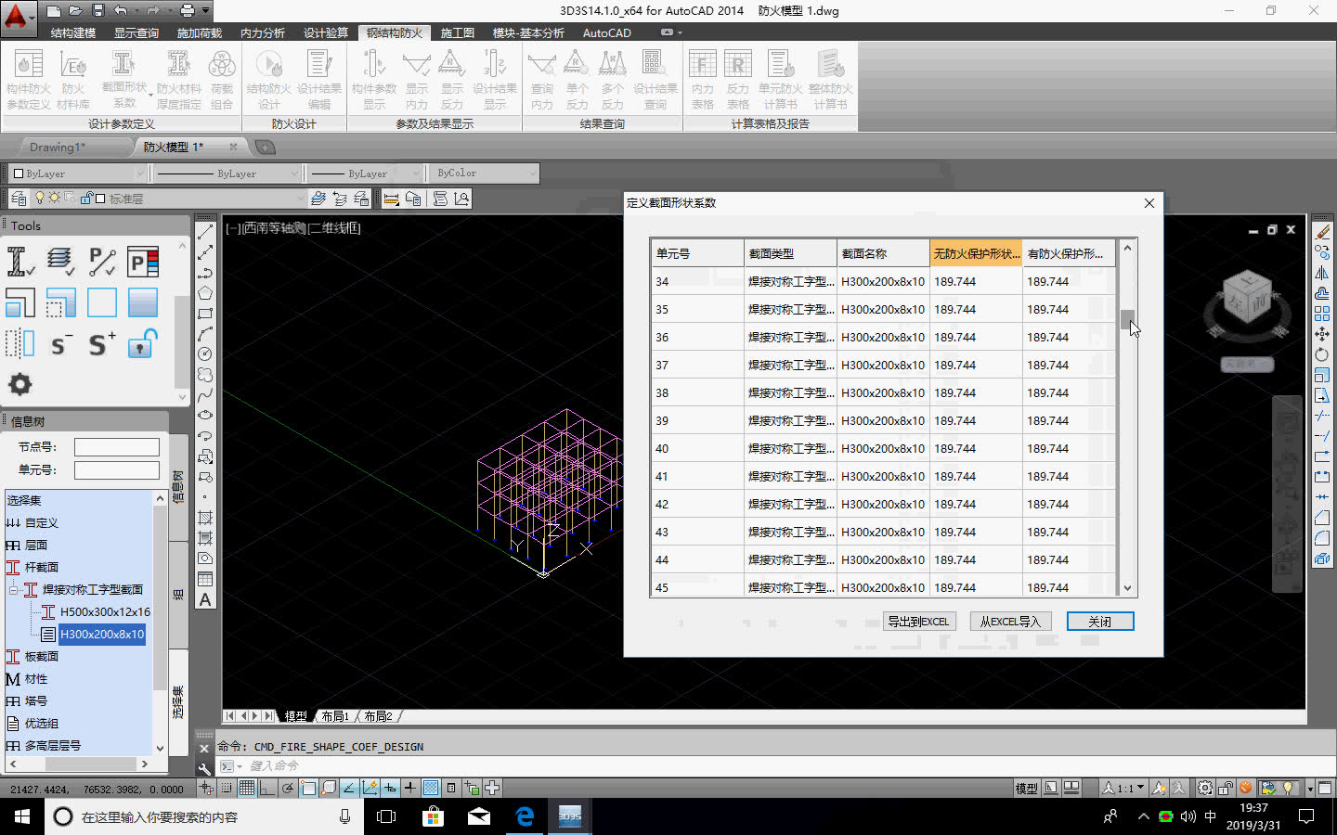Image resolution: width=1337 pixels, height=835 pixels.
Task: Sort by 无防火保护形状 column header
Action: click(976, 253)
